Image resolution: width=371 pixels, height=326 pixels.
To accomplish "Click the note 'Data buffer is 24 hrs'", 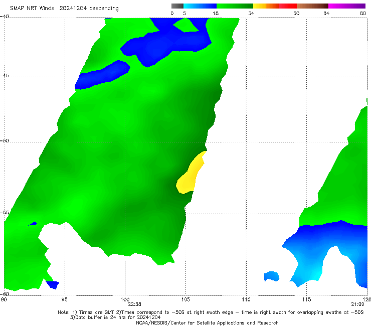I will (101, 317).
